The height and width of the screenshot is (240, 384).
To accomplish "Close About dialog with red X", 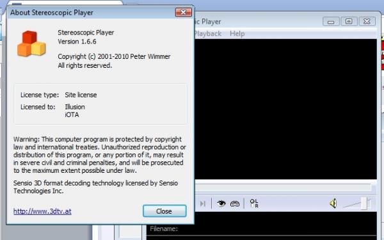I will (184, 12).
